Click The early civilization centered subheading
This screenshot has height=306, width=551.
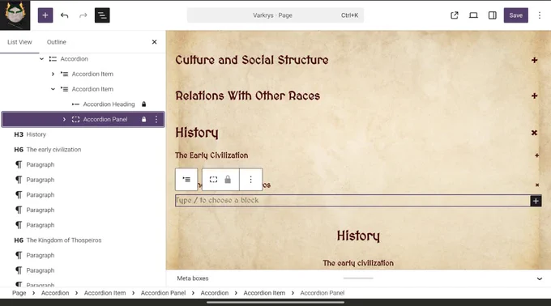pyautogui.click(x=358, y=263)
